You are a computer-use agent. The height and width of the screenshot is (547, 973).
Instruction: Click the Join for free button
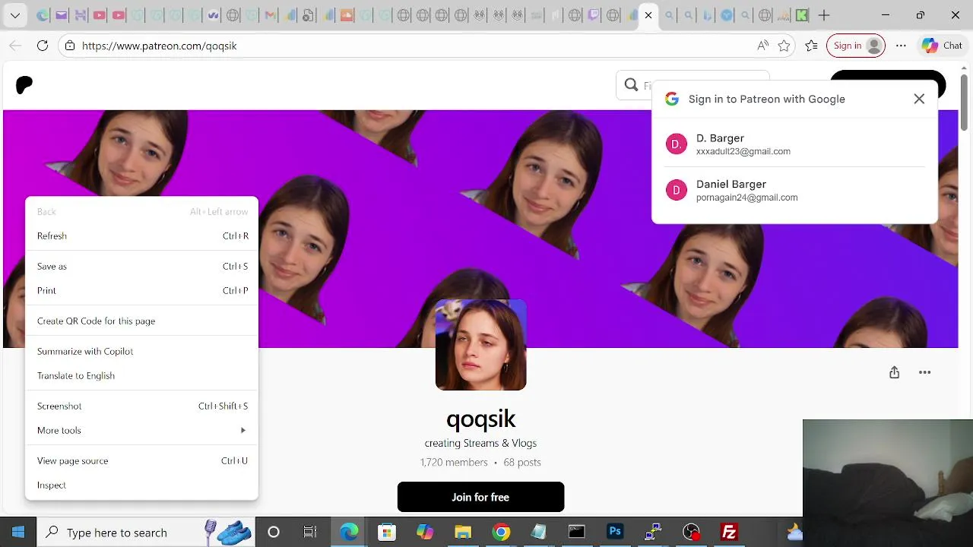(x=480, y=497)
